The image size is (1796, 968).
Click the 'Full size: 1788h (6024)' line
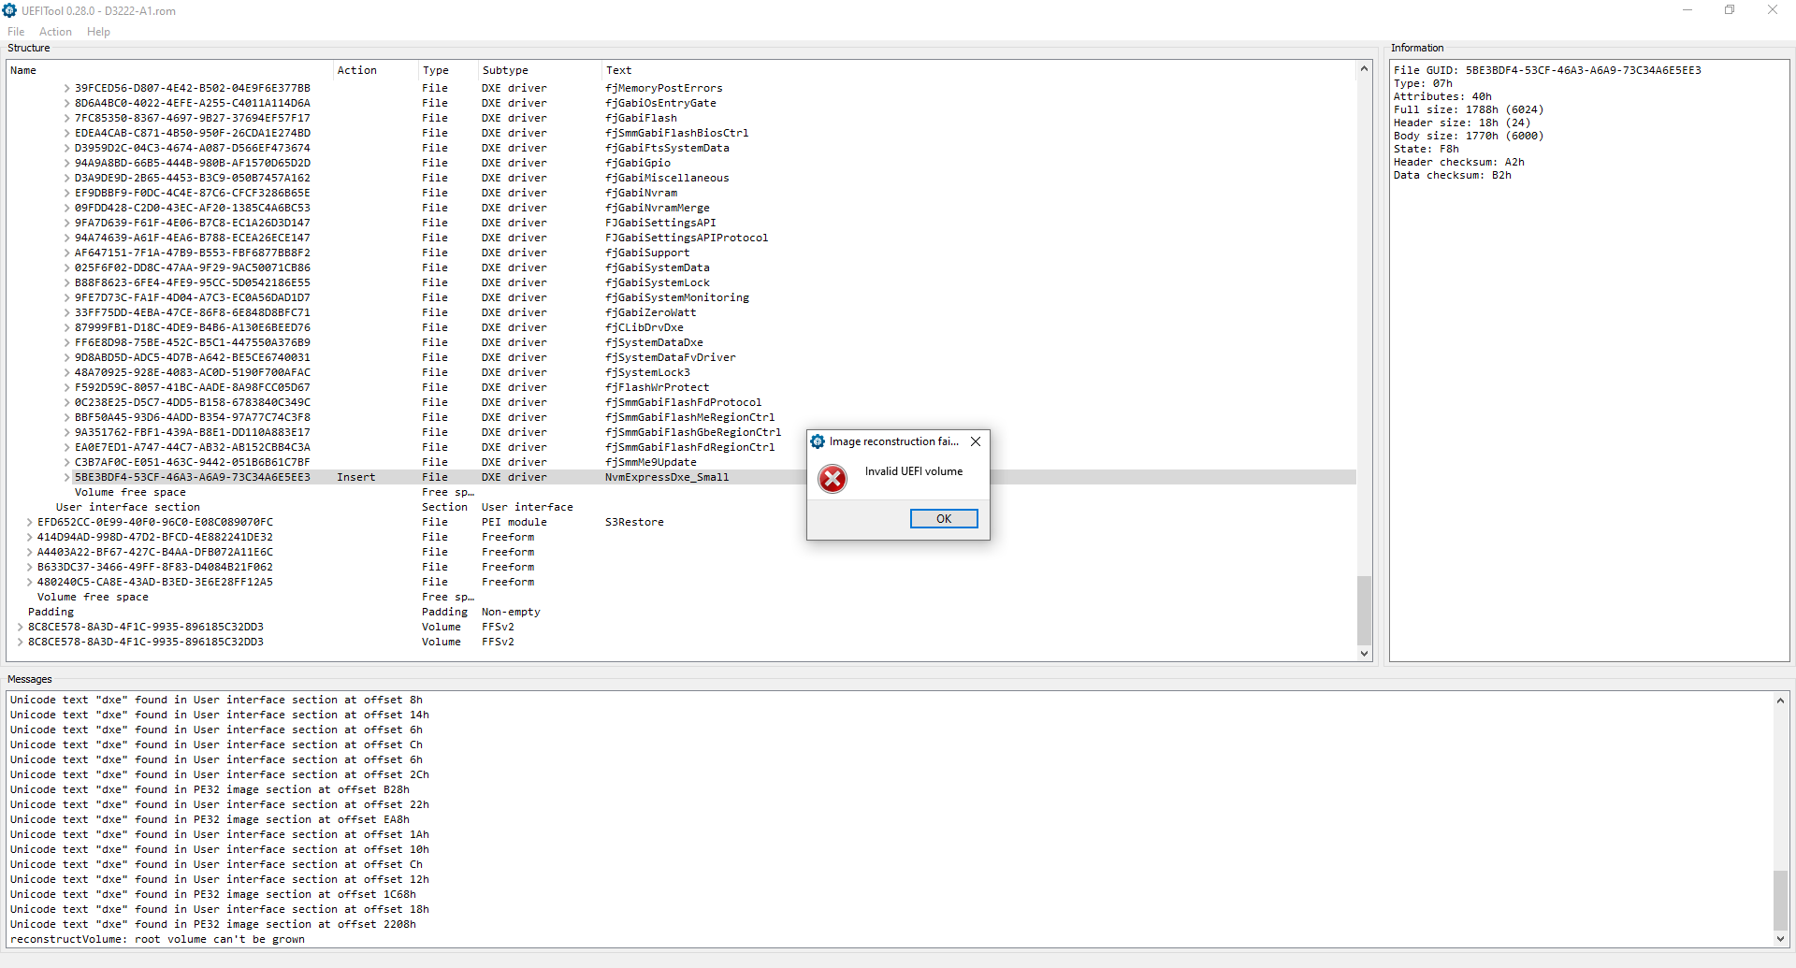(x=1469, y=109)
